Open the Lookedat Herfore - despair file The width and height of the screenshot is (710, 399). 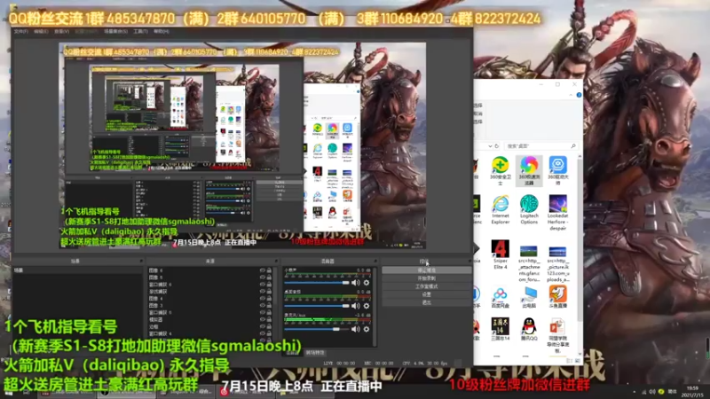click(558, 213)
